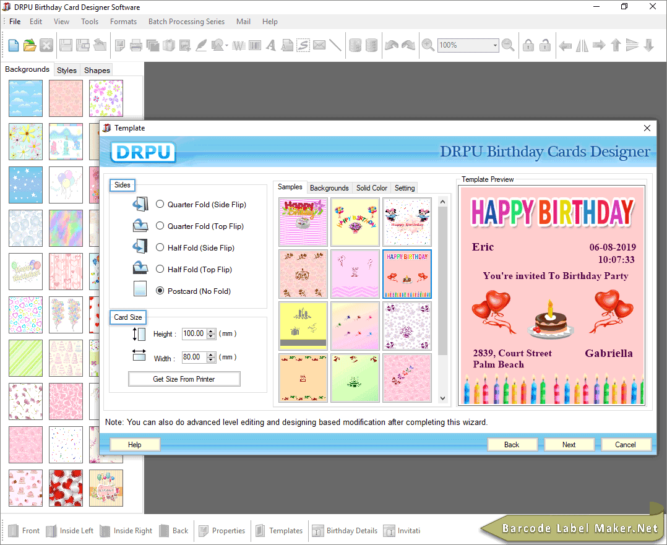Click the flip horizontal mirror icon
667x545 pixels.
[582, 45]
